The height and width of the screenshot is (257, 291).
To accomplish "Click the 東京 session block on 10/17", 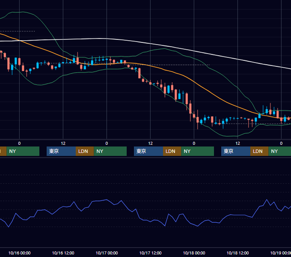I will pos(148,151).
